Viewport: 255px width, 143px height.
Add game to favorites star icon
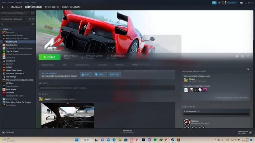pos(248,56)
